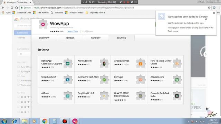
Task: Click the red screen recorder taskbar icon
Action: pos(65,121)
